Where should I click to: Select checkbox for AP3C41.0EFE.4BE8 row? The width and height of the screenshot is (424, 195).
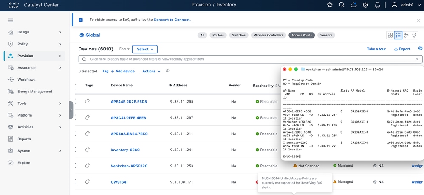[x=76, y=117]
